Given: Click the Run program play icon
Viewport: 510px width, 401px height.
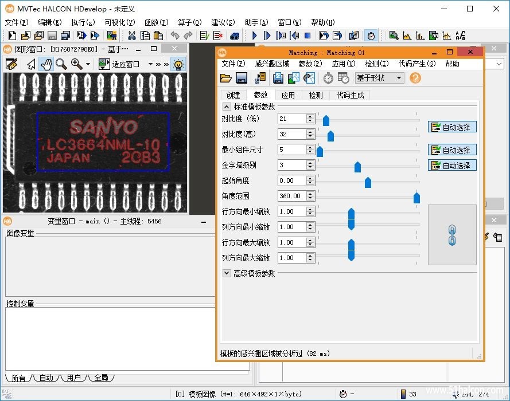Looking at the screenshot, I should tap(254, 36).
